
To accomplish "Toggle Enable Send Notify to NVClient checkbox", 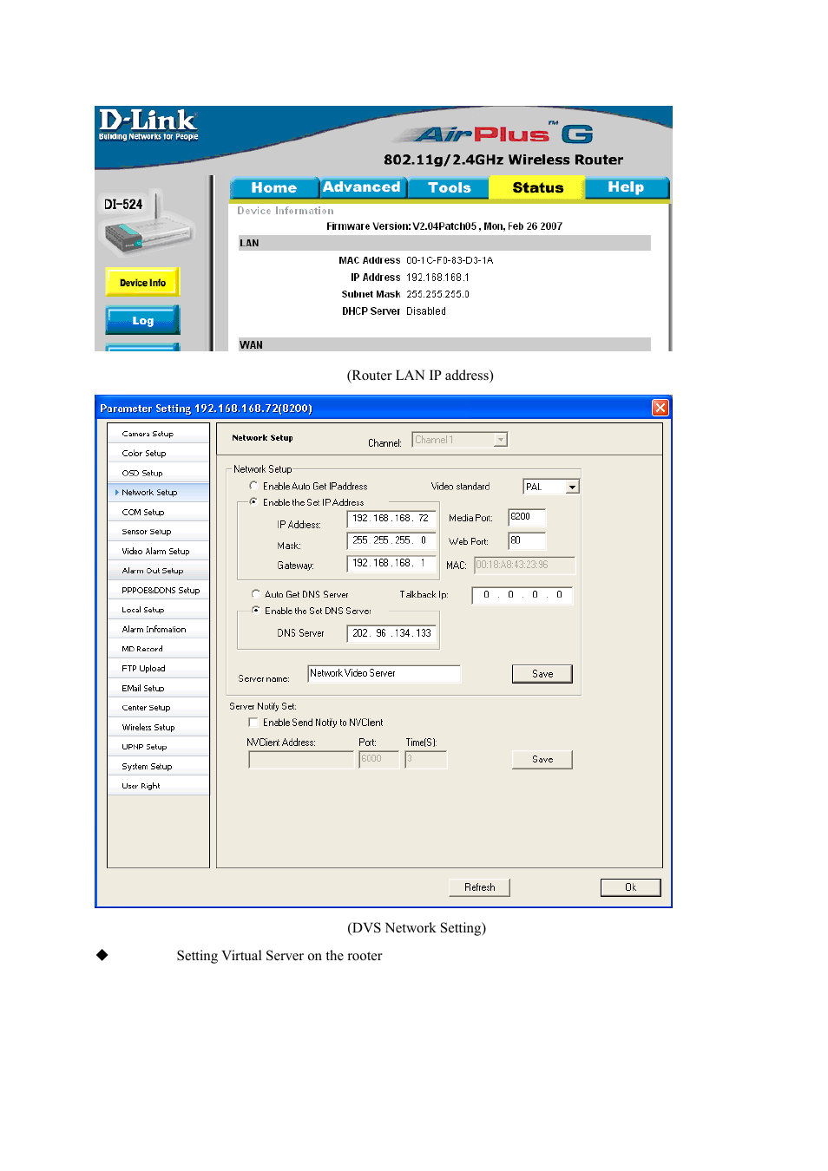I will coord(253,722).
